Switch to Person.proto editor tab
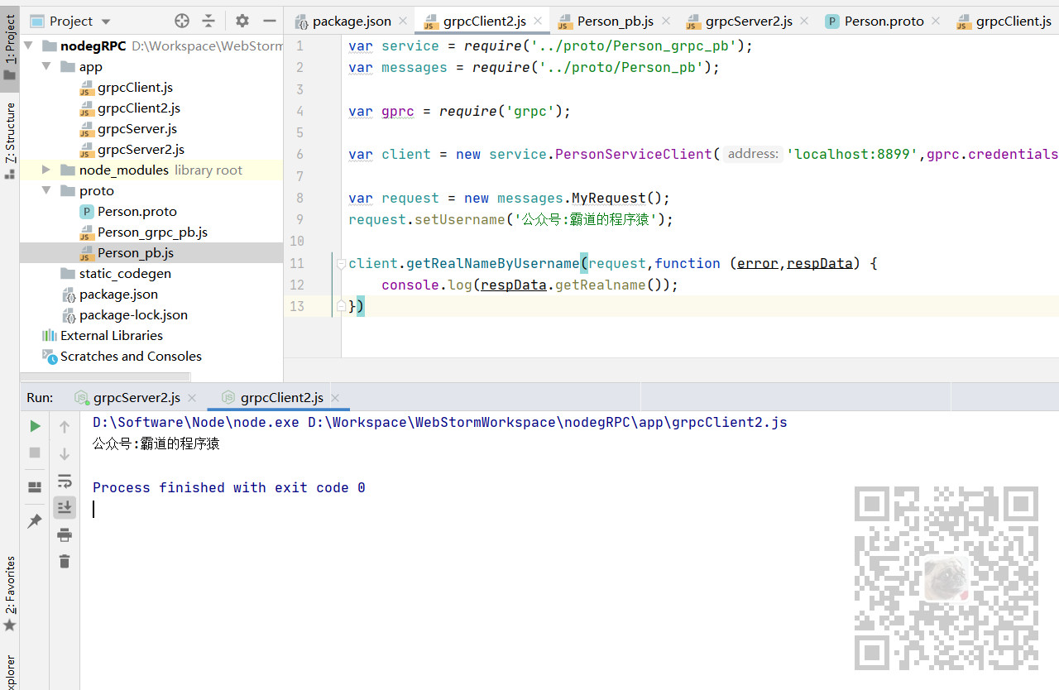Screen dimensions: 1059x690 click(884, 21)
